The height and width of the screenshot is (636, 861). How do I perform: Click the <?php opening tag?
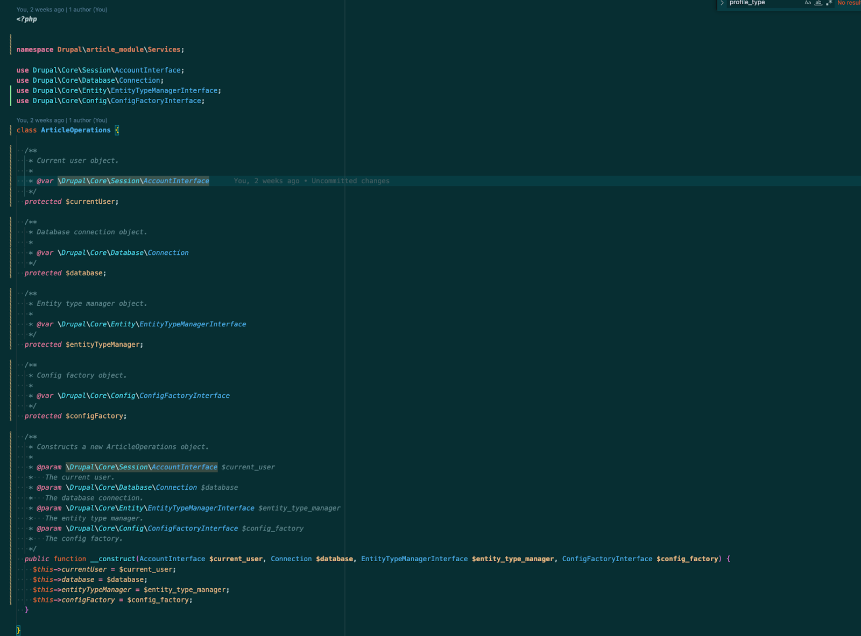(27, 19)
